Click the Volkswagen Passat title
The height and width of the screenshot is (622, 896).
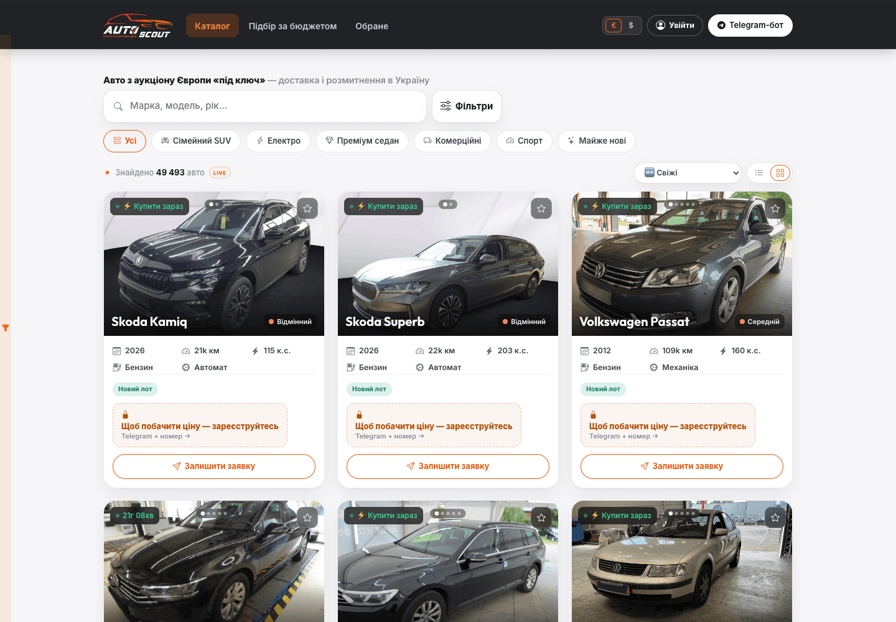[x=634, y=322]
